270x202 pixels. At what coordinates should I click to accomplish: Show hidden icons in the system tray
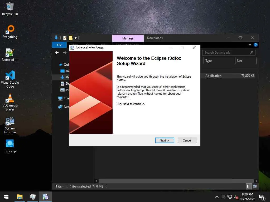click(x=217, y=197)
